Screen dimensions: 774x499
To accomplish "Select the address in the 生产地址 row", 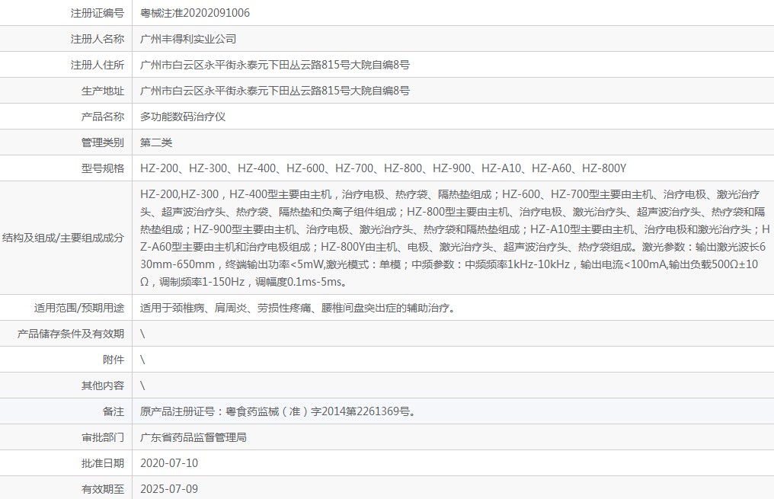I will click(275, 91).
